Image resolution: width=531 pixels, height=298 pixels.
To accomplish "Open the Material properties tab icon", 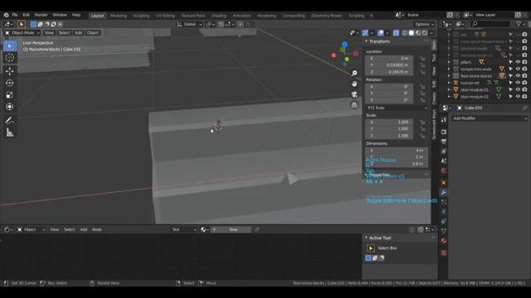I will pos(444,241).
